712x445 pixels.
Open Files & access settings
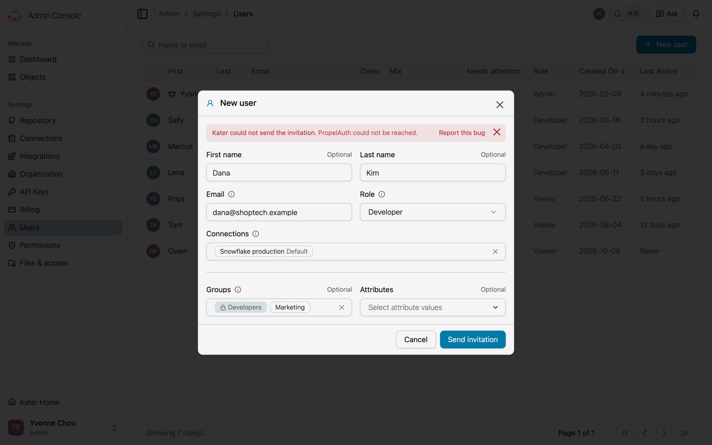pyautogui.click(x=63, y=263)
